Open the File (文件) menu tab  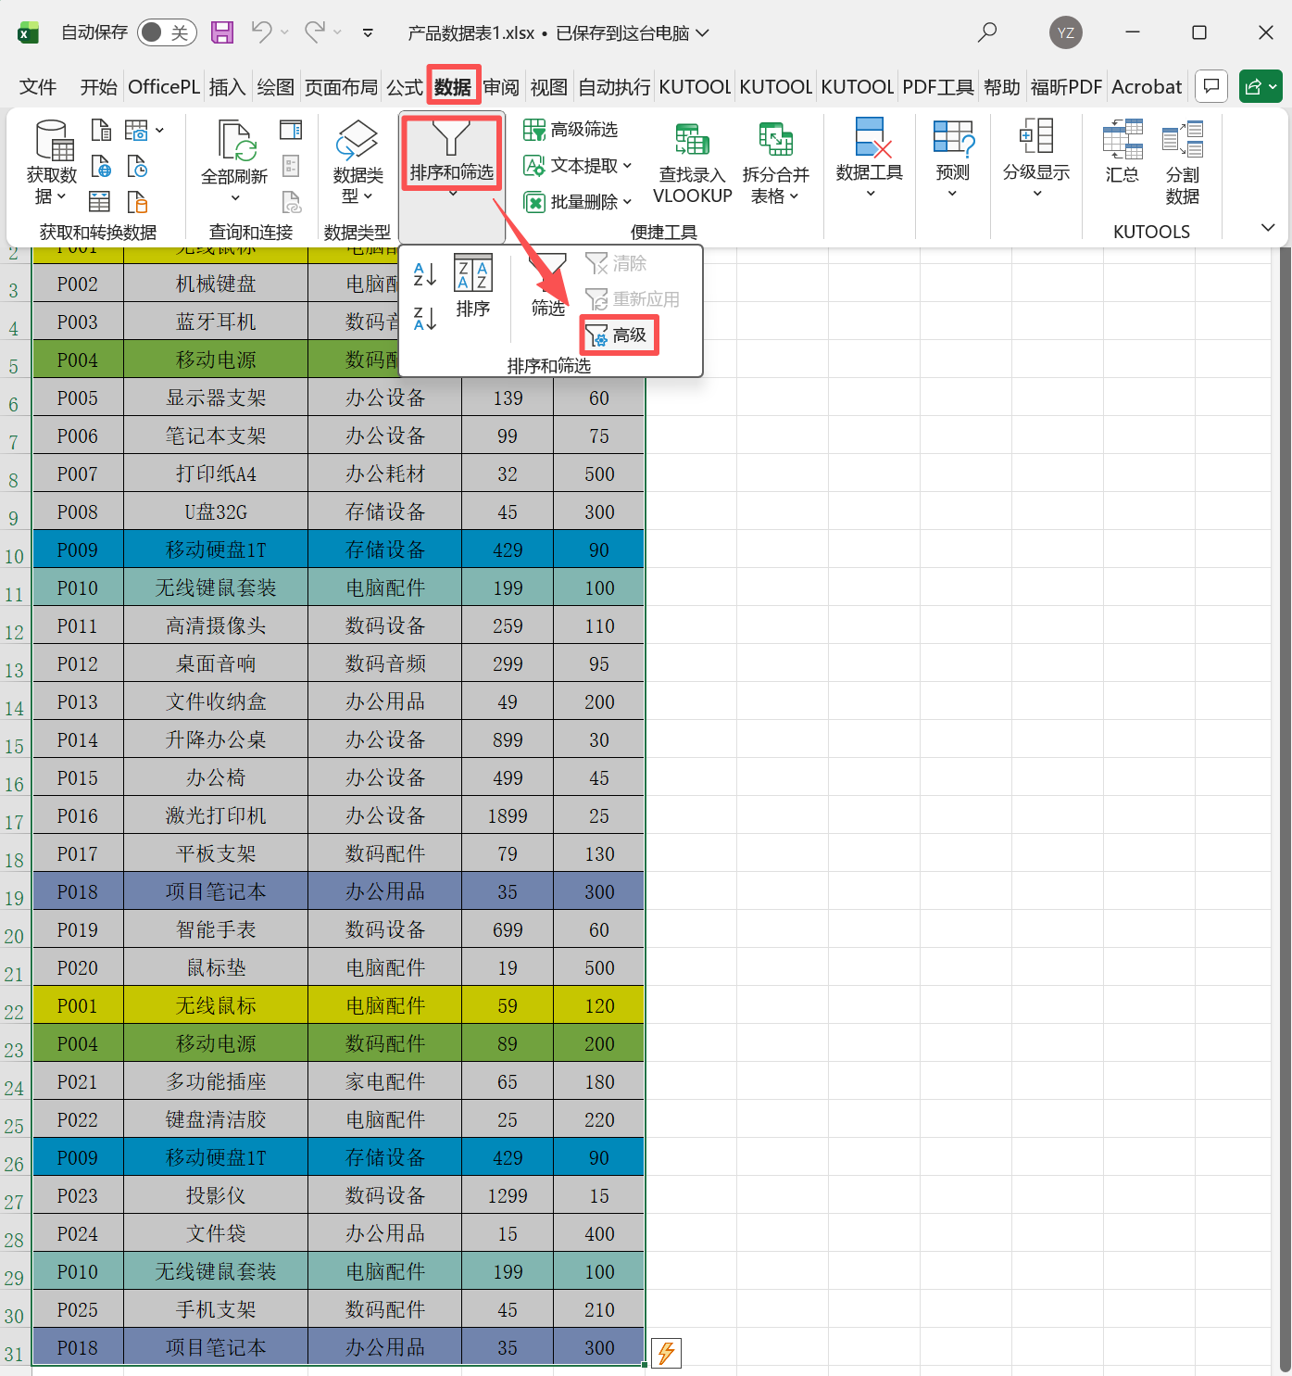tap(38, 87)
